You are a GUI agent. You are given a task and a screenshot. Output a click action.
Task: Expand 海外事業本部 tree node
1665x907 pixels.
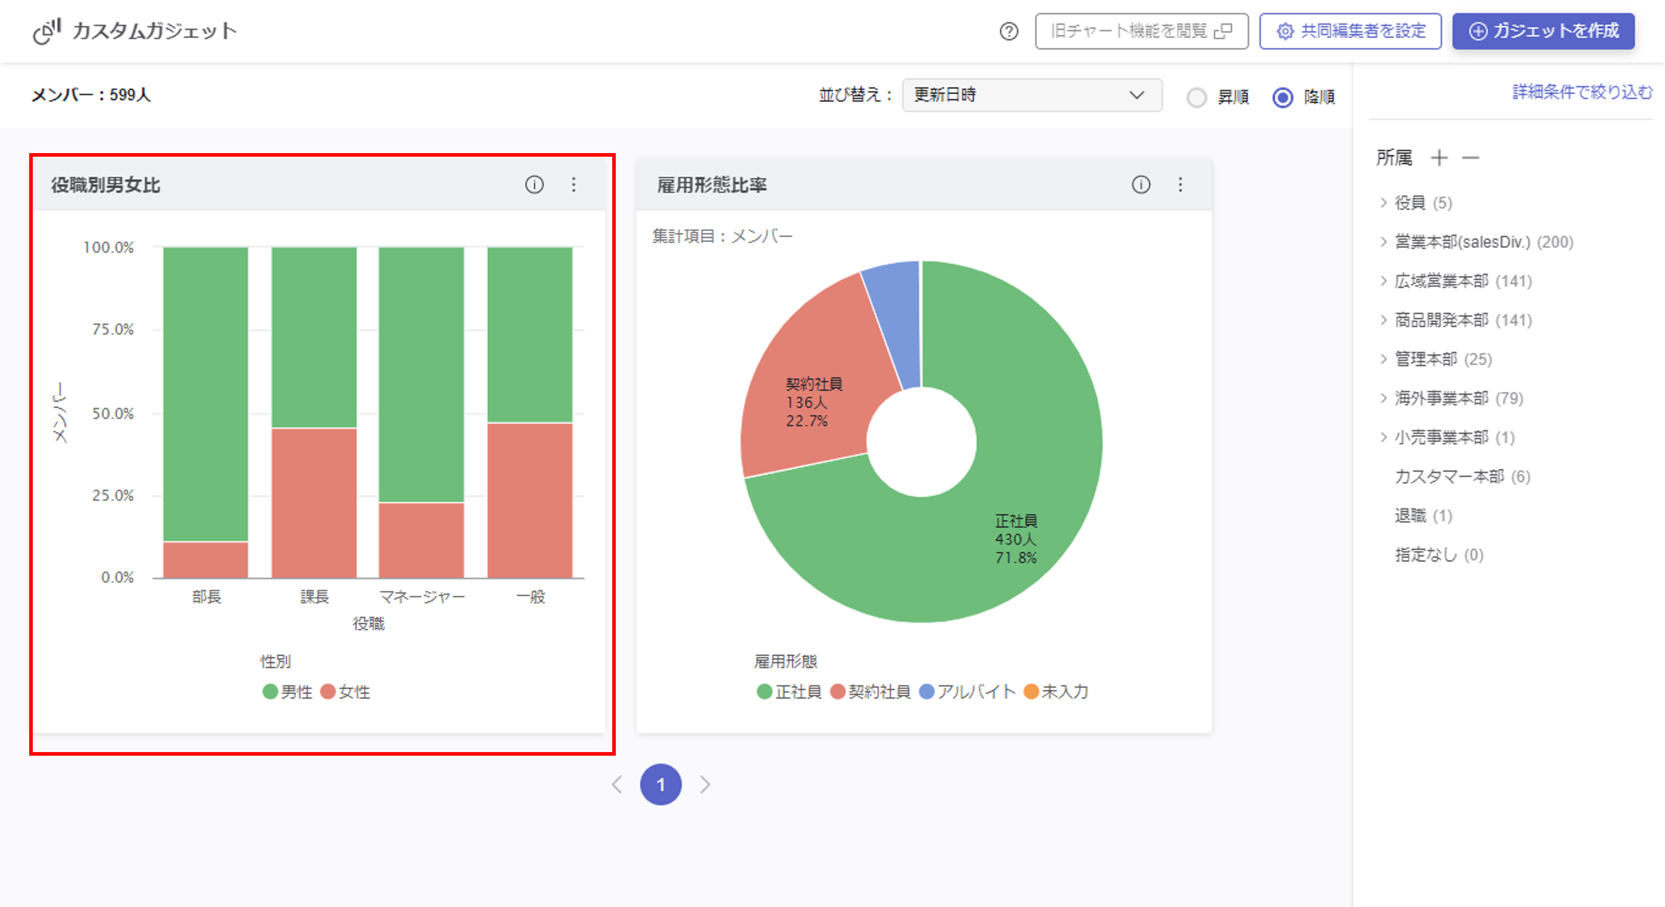pyautogui.click(x=1384, y=398)
